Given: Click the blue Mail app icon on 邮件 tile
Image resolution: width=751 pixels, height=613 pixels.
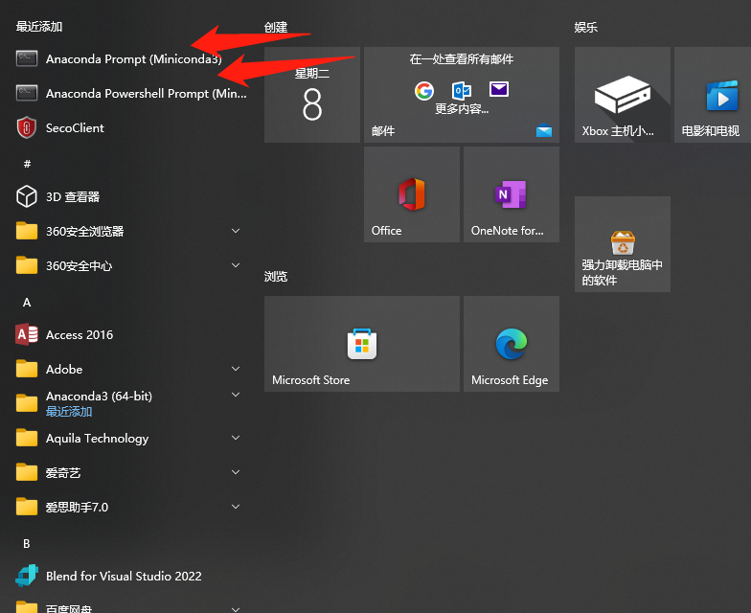Looking at the screenshot, I should (x=544, y=130).
